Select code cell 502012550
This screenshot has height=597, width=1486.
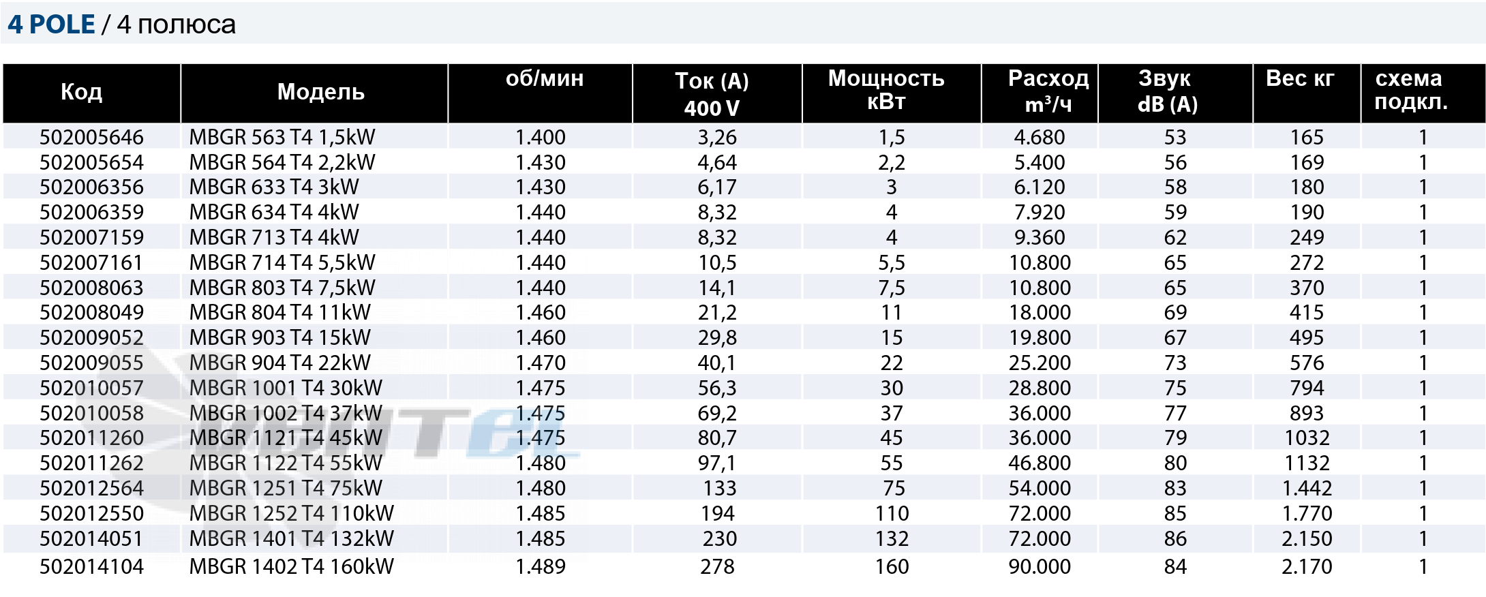click(91, 513)
